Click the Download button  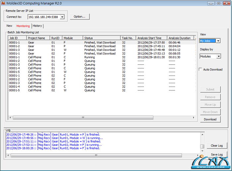(x=210, y=119)
